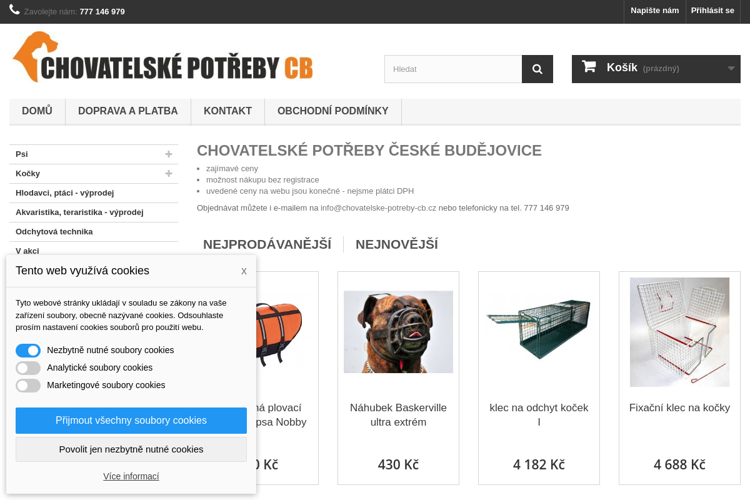This screenshot has width=750, height=500.
Task: Expand the Kočky category plus sign
Action: coord(169,173)
